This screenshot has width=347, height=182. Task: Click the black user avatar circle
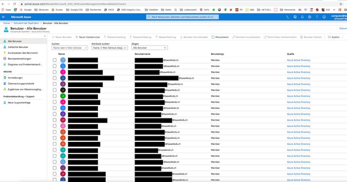coord(63,90)
